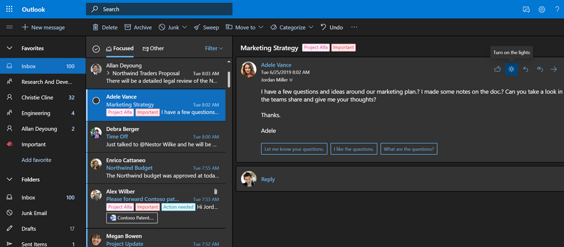Click the message list scrollbar

coord(229,79)
